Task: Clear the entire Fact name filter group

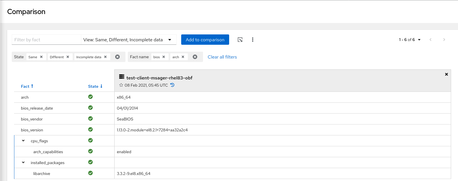Action: [x=195, y=57]
